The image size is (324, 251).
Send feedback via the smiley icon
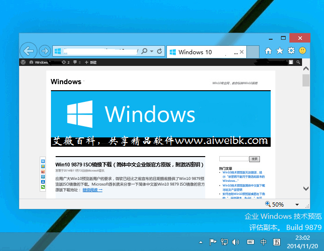[302, 50]
